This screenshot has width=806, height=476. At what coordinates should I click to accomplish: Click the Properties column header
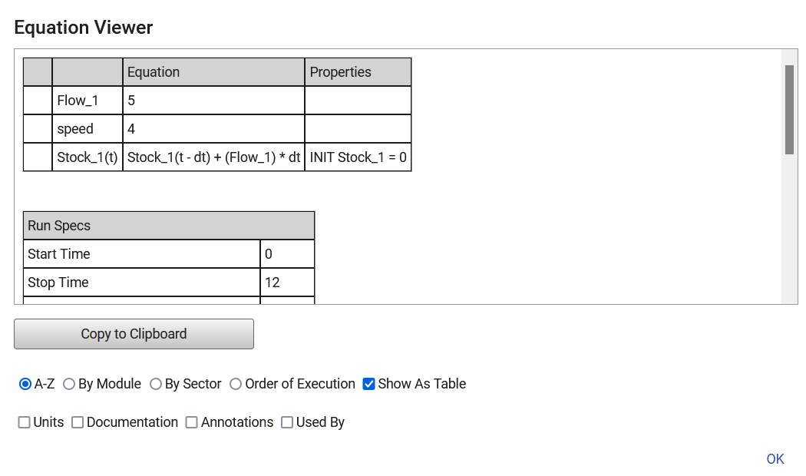coord(358,72)
